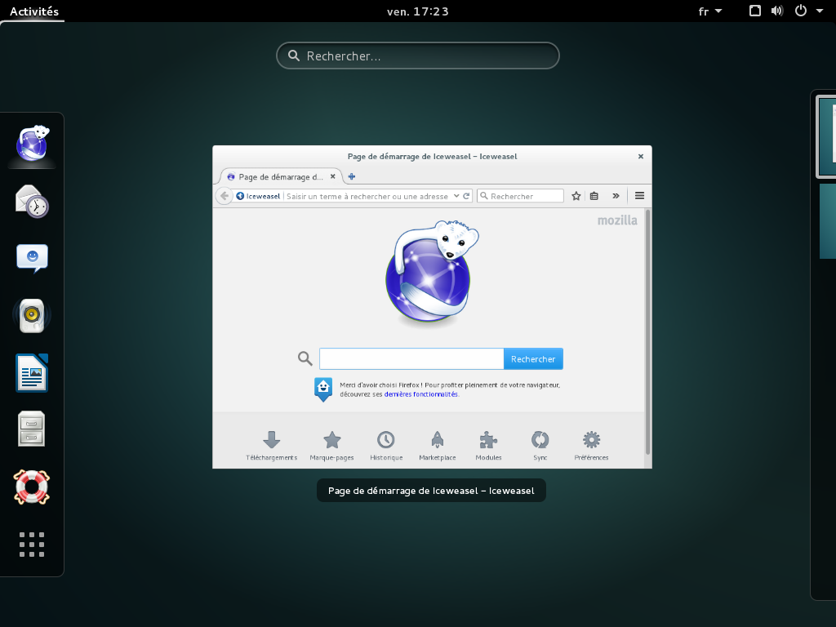Open the fr keyboard layout menu

(710, 11)
